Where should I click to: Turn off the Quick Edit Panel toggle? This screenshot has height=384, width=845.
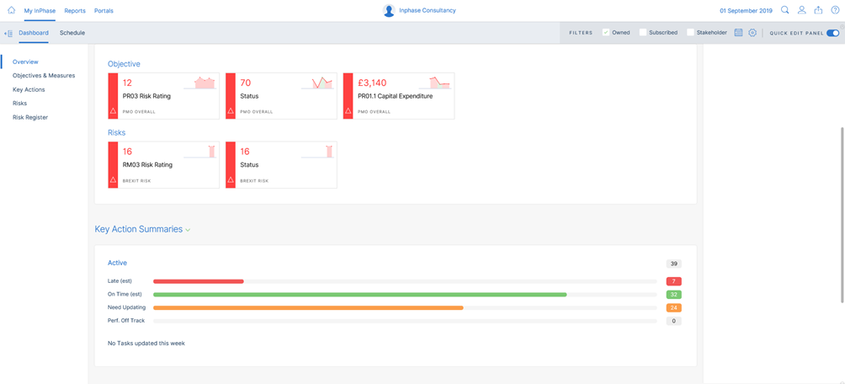832,33
